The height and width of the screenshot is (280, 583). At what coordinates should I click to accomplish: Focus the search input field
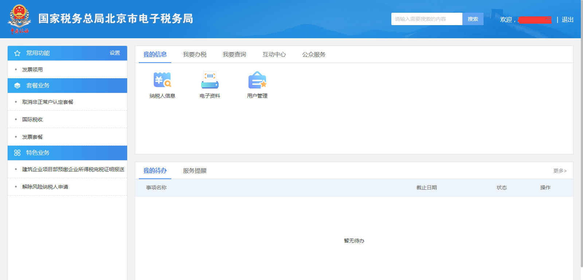click(427, 19)
